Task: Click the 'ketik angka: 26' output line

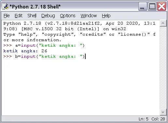Action: [25, 51]
